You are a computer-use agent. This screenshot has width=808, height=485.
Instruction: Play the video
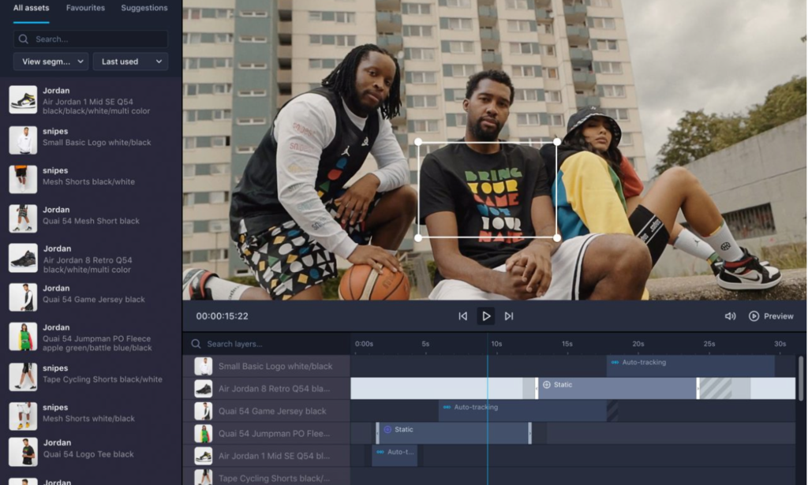(486, 316)
